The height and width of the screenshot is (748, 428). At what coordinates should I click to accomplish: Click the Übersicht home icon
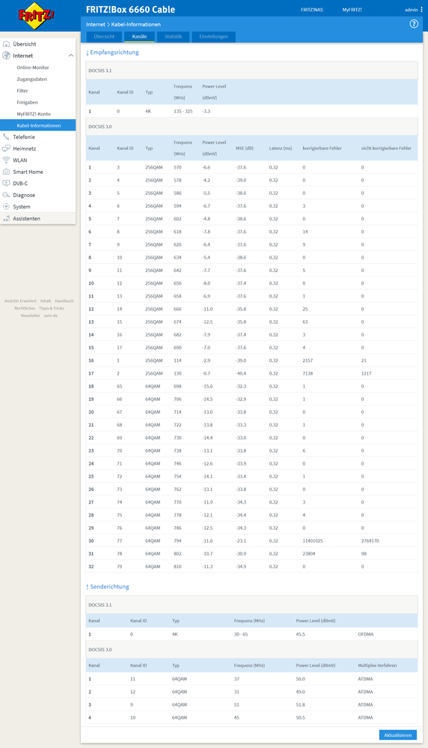click(6, 44)
